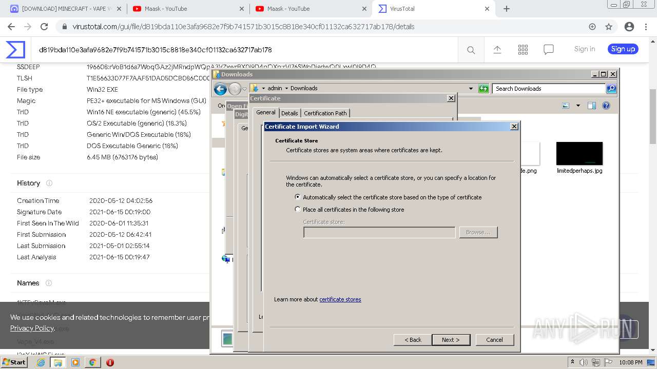Viewport: 657px width, 369px height.
Task: Switch to Certification Path tab
Action: click(x=325, y=113)
